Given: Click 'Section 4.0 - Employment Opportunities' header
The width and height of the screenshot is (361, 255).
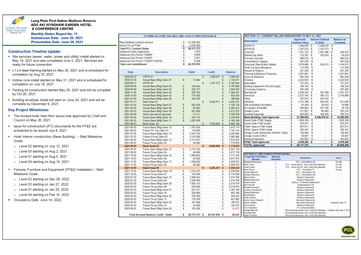Looking at the screenshot, I should (x=297, y=154).
